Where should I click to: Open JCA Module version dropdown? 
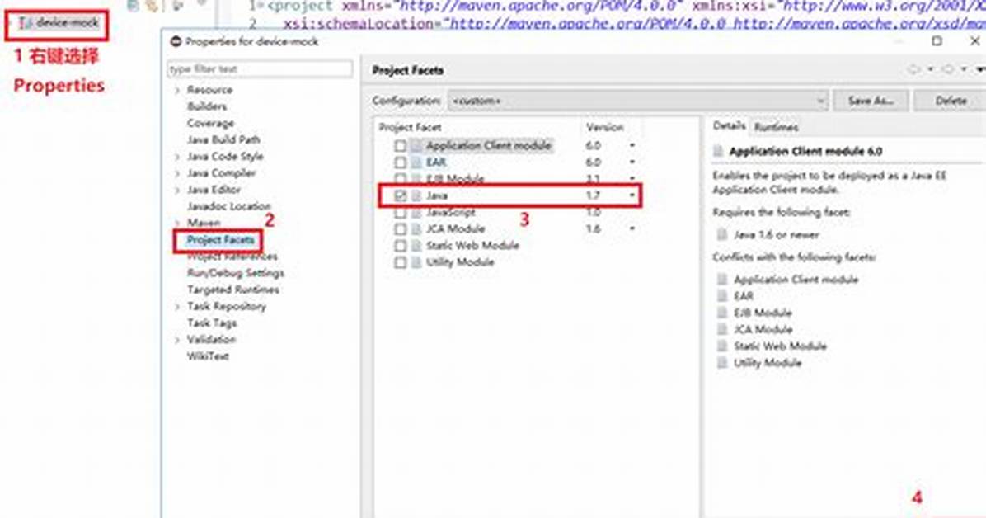click(632, 228)
